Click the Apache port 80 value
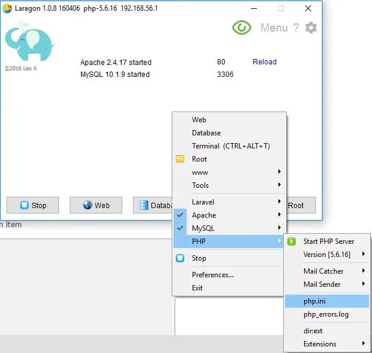Image resolution: width=372 pixels, height=353 pixels. pos(221,62)
